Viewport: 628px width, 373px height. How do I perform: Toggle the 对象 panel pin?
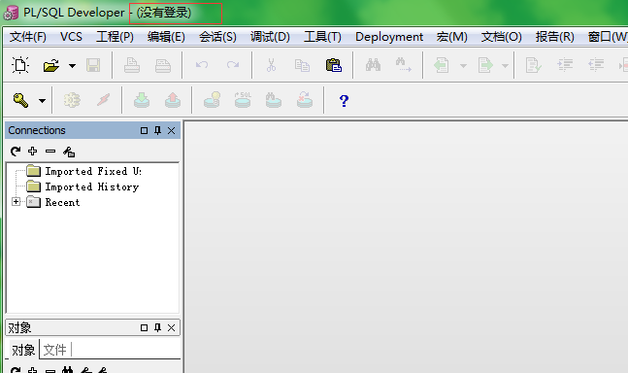[157, 327]
